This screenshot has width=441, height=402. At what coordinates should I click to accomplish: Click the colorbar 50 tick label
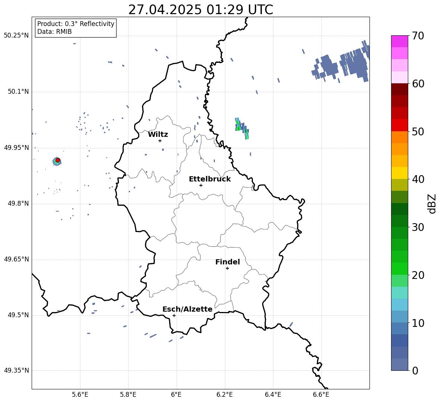pos(418,131)
